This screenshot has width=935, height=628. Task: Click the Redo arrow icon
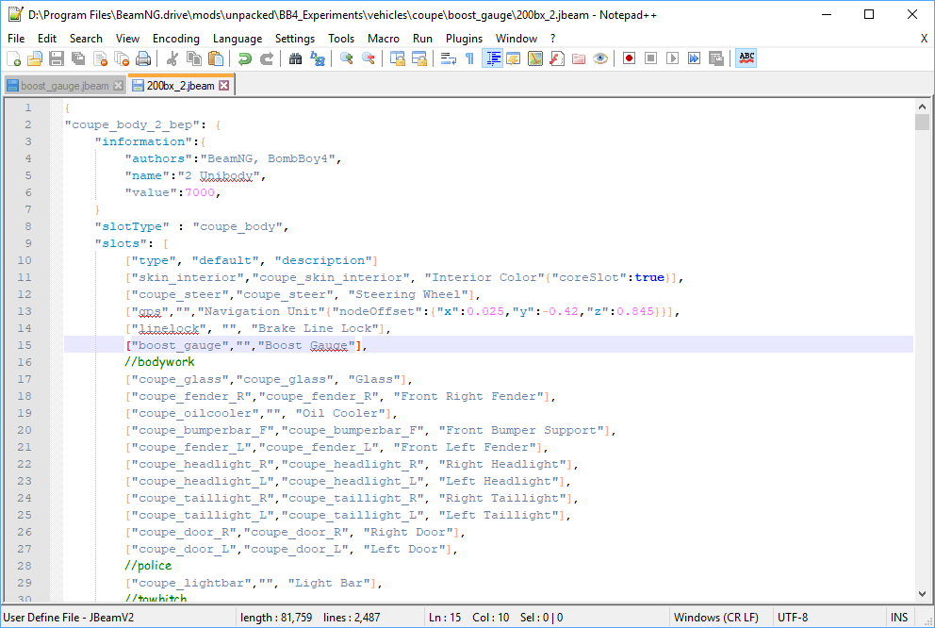pos(267,58)
